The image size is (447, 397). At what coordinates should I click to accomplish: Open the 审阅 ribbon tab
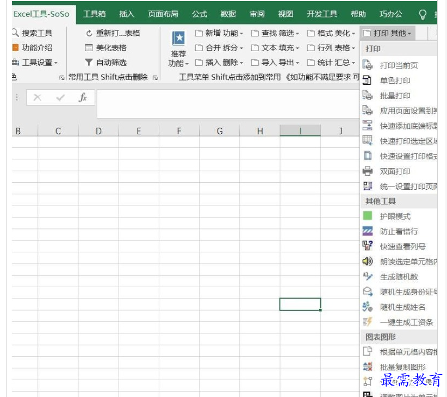coord(257,14)
